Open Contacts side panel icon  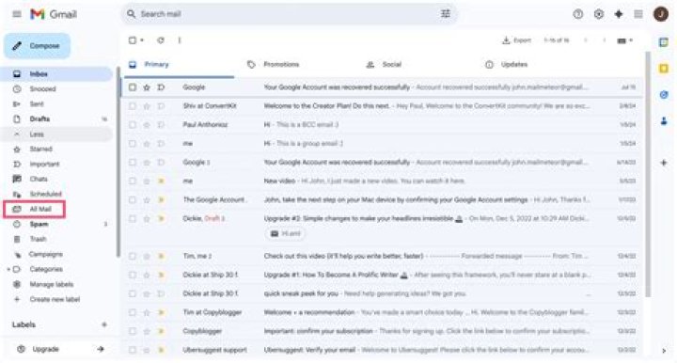pyautogui.click(x=664, y=121)
